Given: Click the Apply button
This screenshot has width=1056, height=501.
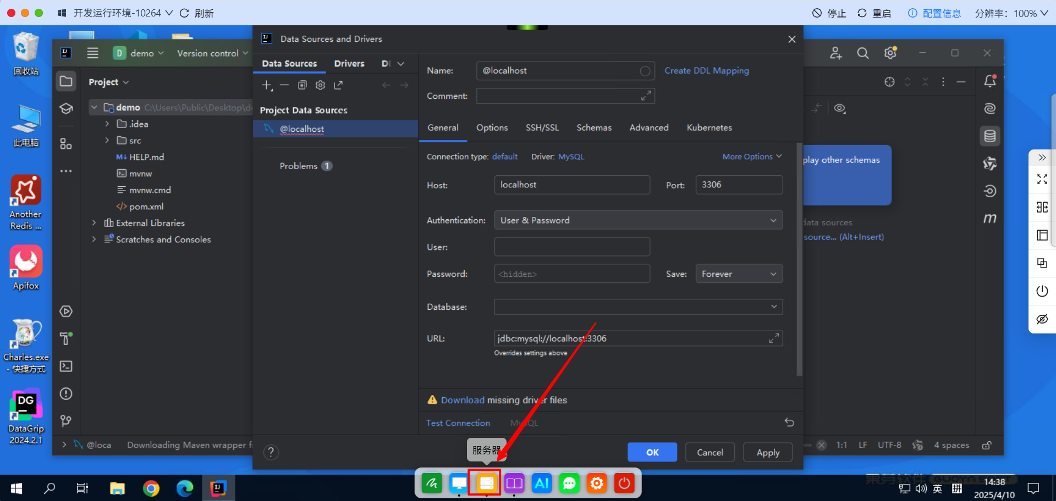Looking at the screenshot, I should pyautogui.click(x=768, y=452).
